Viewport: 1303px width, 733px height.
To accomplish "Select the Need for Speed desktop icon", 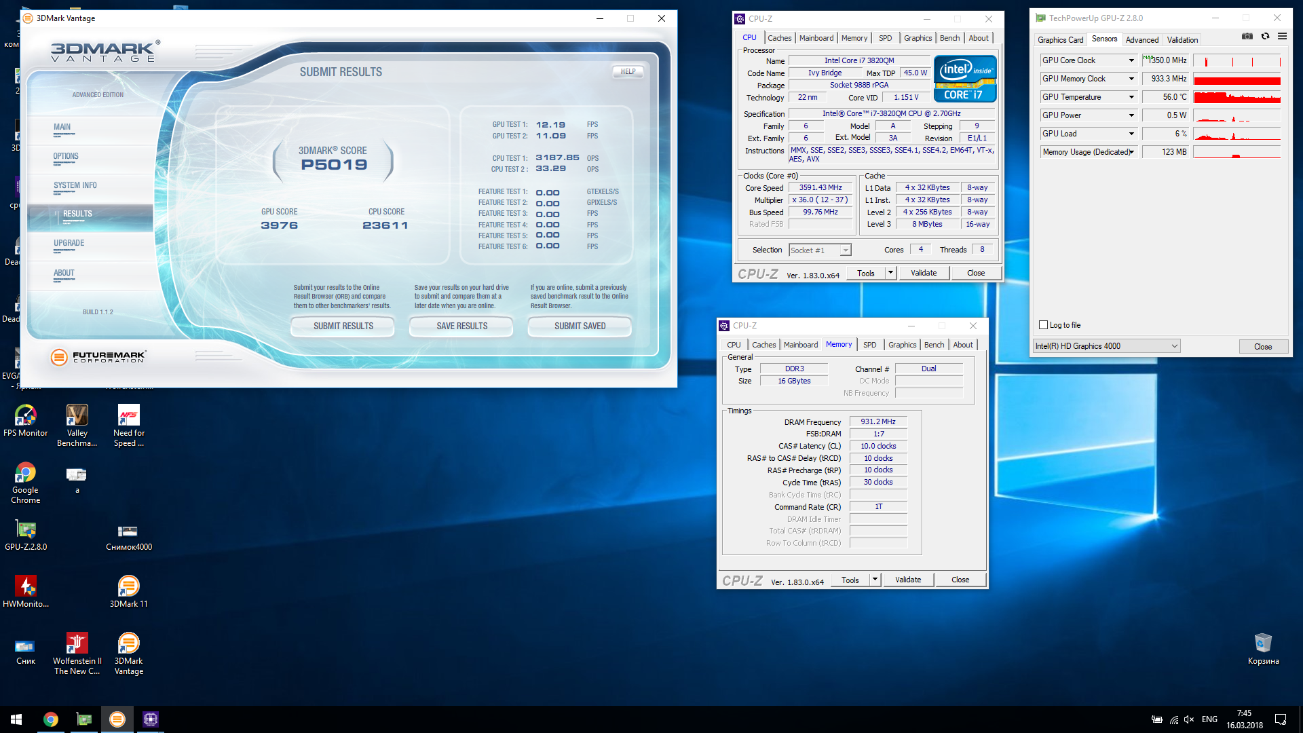I will pos(129,426).
